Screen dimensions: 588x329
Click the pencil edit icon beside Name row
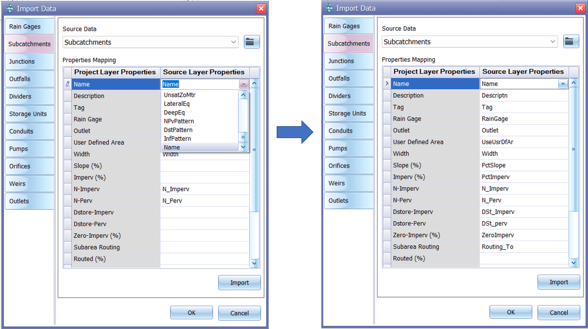67,84
